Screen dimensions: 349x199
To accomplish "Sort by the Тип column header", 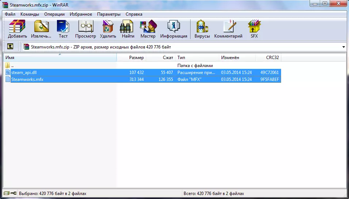I will point(197,58).
